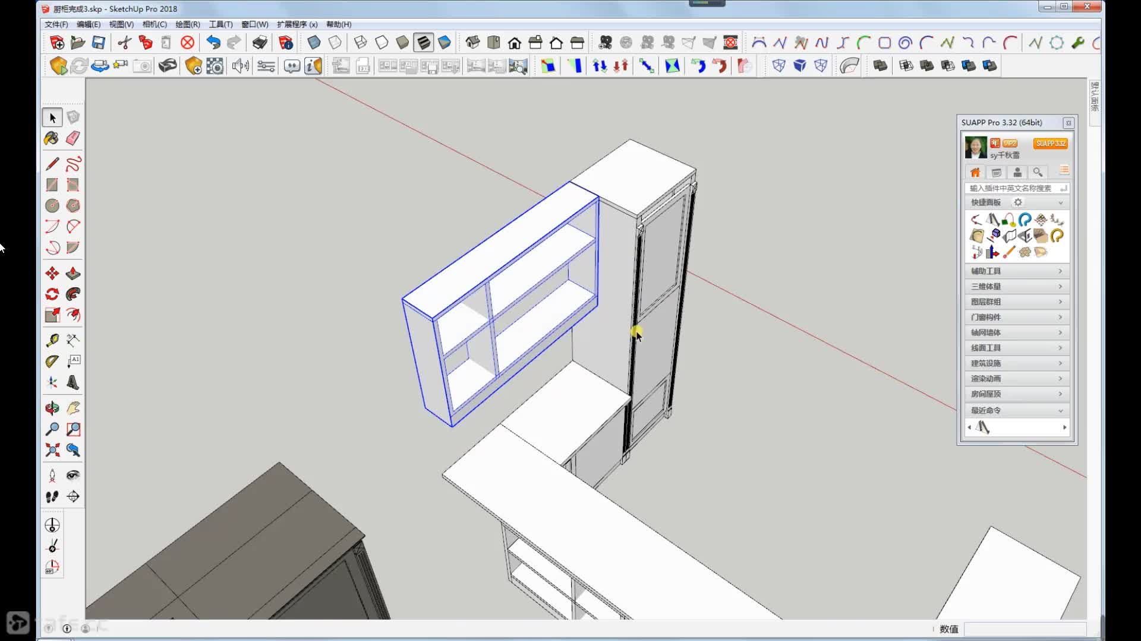Select the Rotate tool
The height and width of the screenshot is (641, 1141).
(52, 294)
